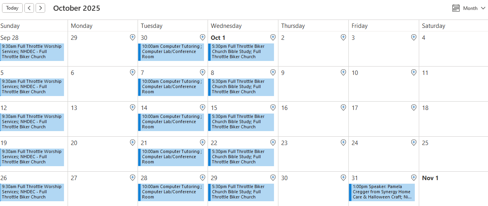Click the add event icon on Friday 3

click(414, 37)
